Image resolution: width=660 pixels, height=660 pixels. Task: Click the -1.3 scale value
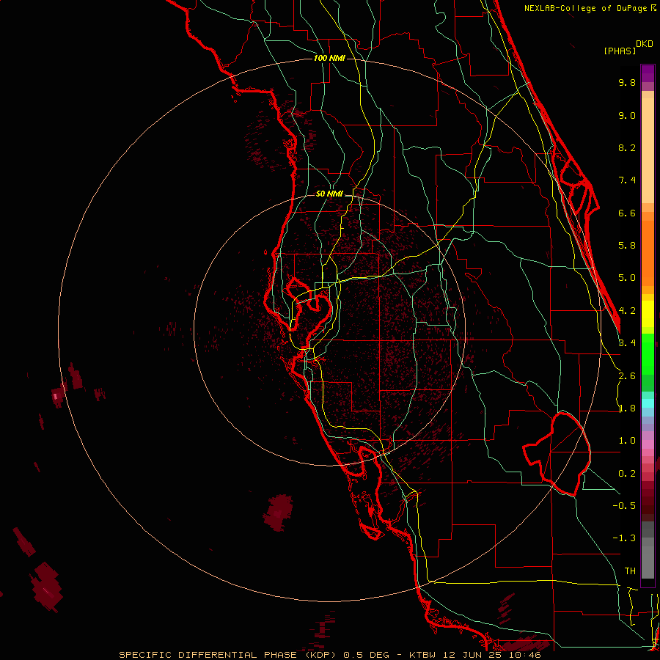click(624, 538)
